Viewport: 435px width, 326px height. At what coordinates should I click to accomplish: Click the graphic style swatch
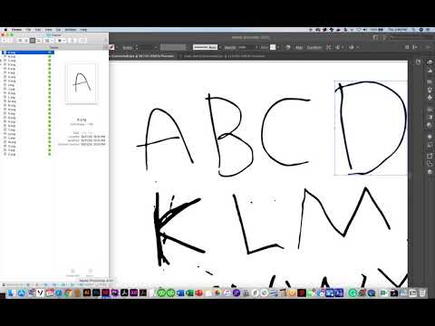pos(273,47)
